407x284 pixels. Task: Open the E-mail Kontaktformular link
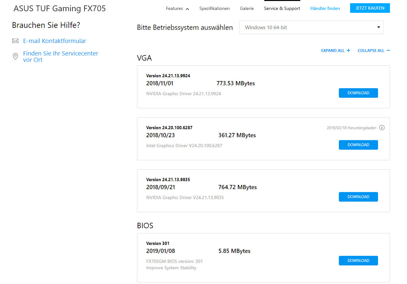coord(55,41)
